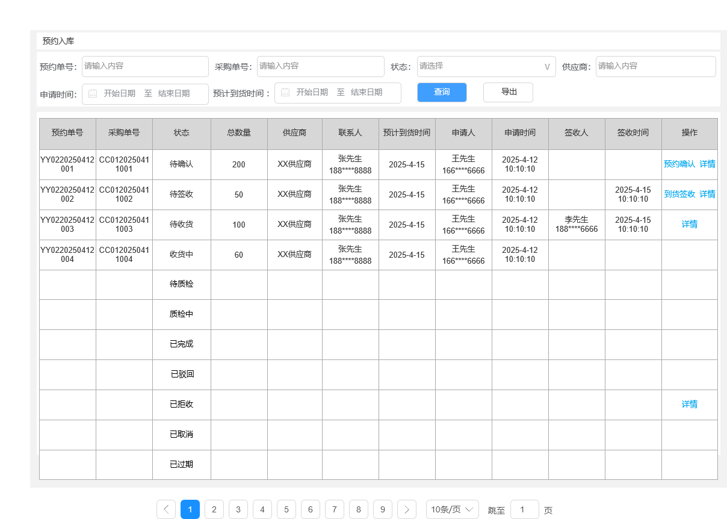Image resolution: width=727 pixels, height=519 pixels.
Task: Click signer 李先生 188****6666 cell
Action: [x=577, y=225]
